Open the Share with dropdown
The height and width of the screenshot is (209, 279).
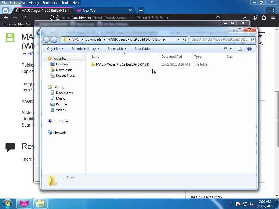click(x=117, y=49)
